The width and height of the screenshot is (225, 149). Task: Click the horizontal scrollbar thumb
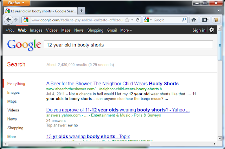coord(79,144)
